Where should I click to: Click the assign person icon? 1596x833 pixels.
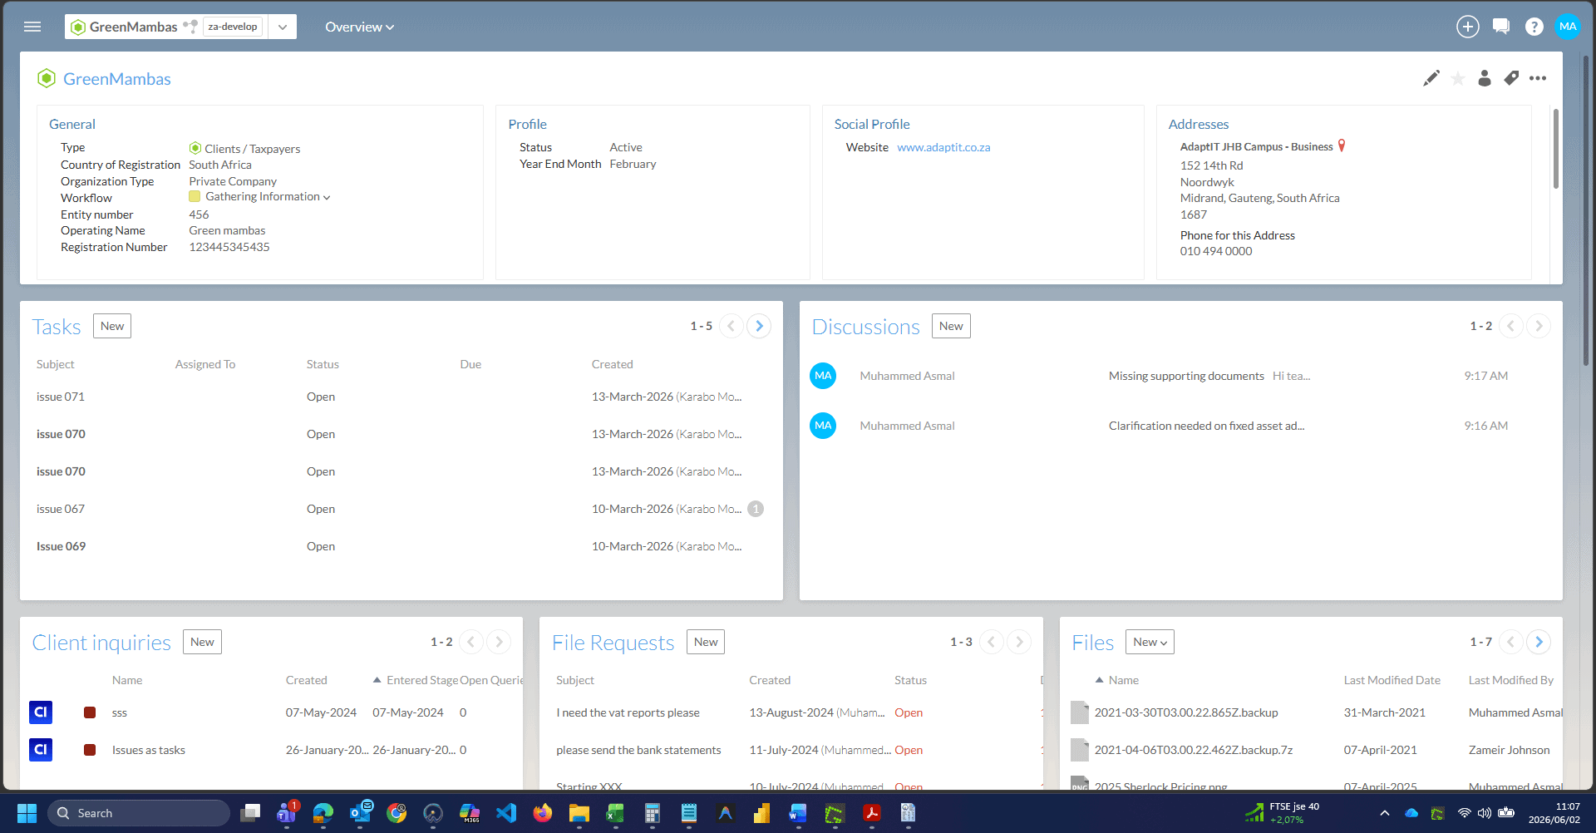[x=1485, y=78]
